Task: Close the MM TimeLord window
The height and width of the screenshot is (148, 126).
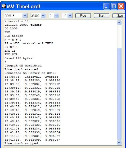Action: click(121, 6)
